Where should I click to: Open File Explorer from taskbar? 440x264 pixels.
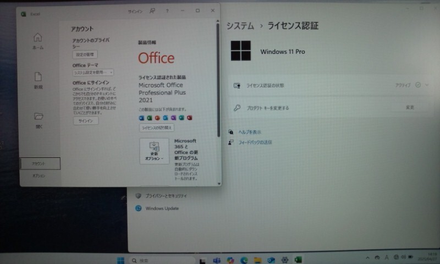[257, 260]
